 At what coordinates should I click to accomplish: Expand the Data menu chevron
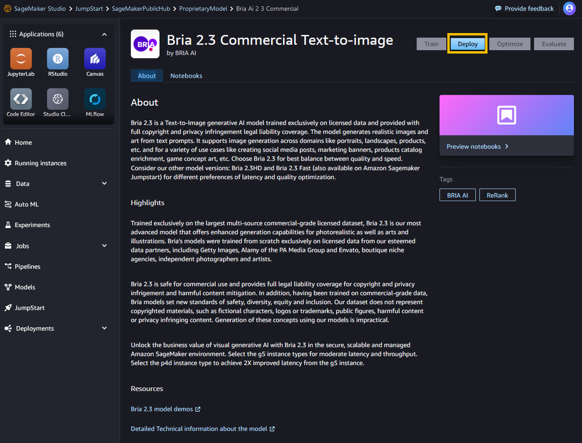coord(104,184)
